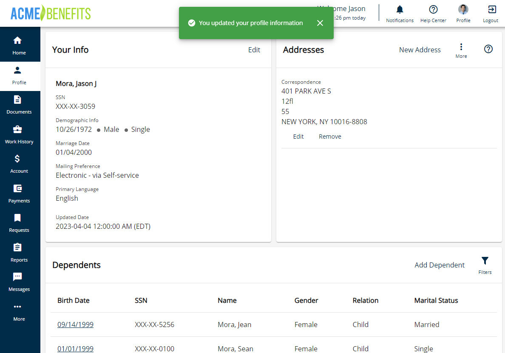Screen dimensions: 505x353
Task: Dismiss the profile updated notification
Action: 320,23
